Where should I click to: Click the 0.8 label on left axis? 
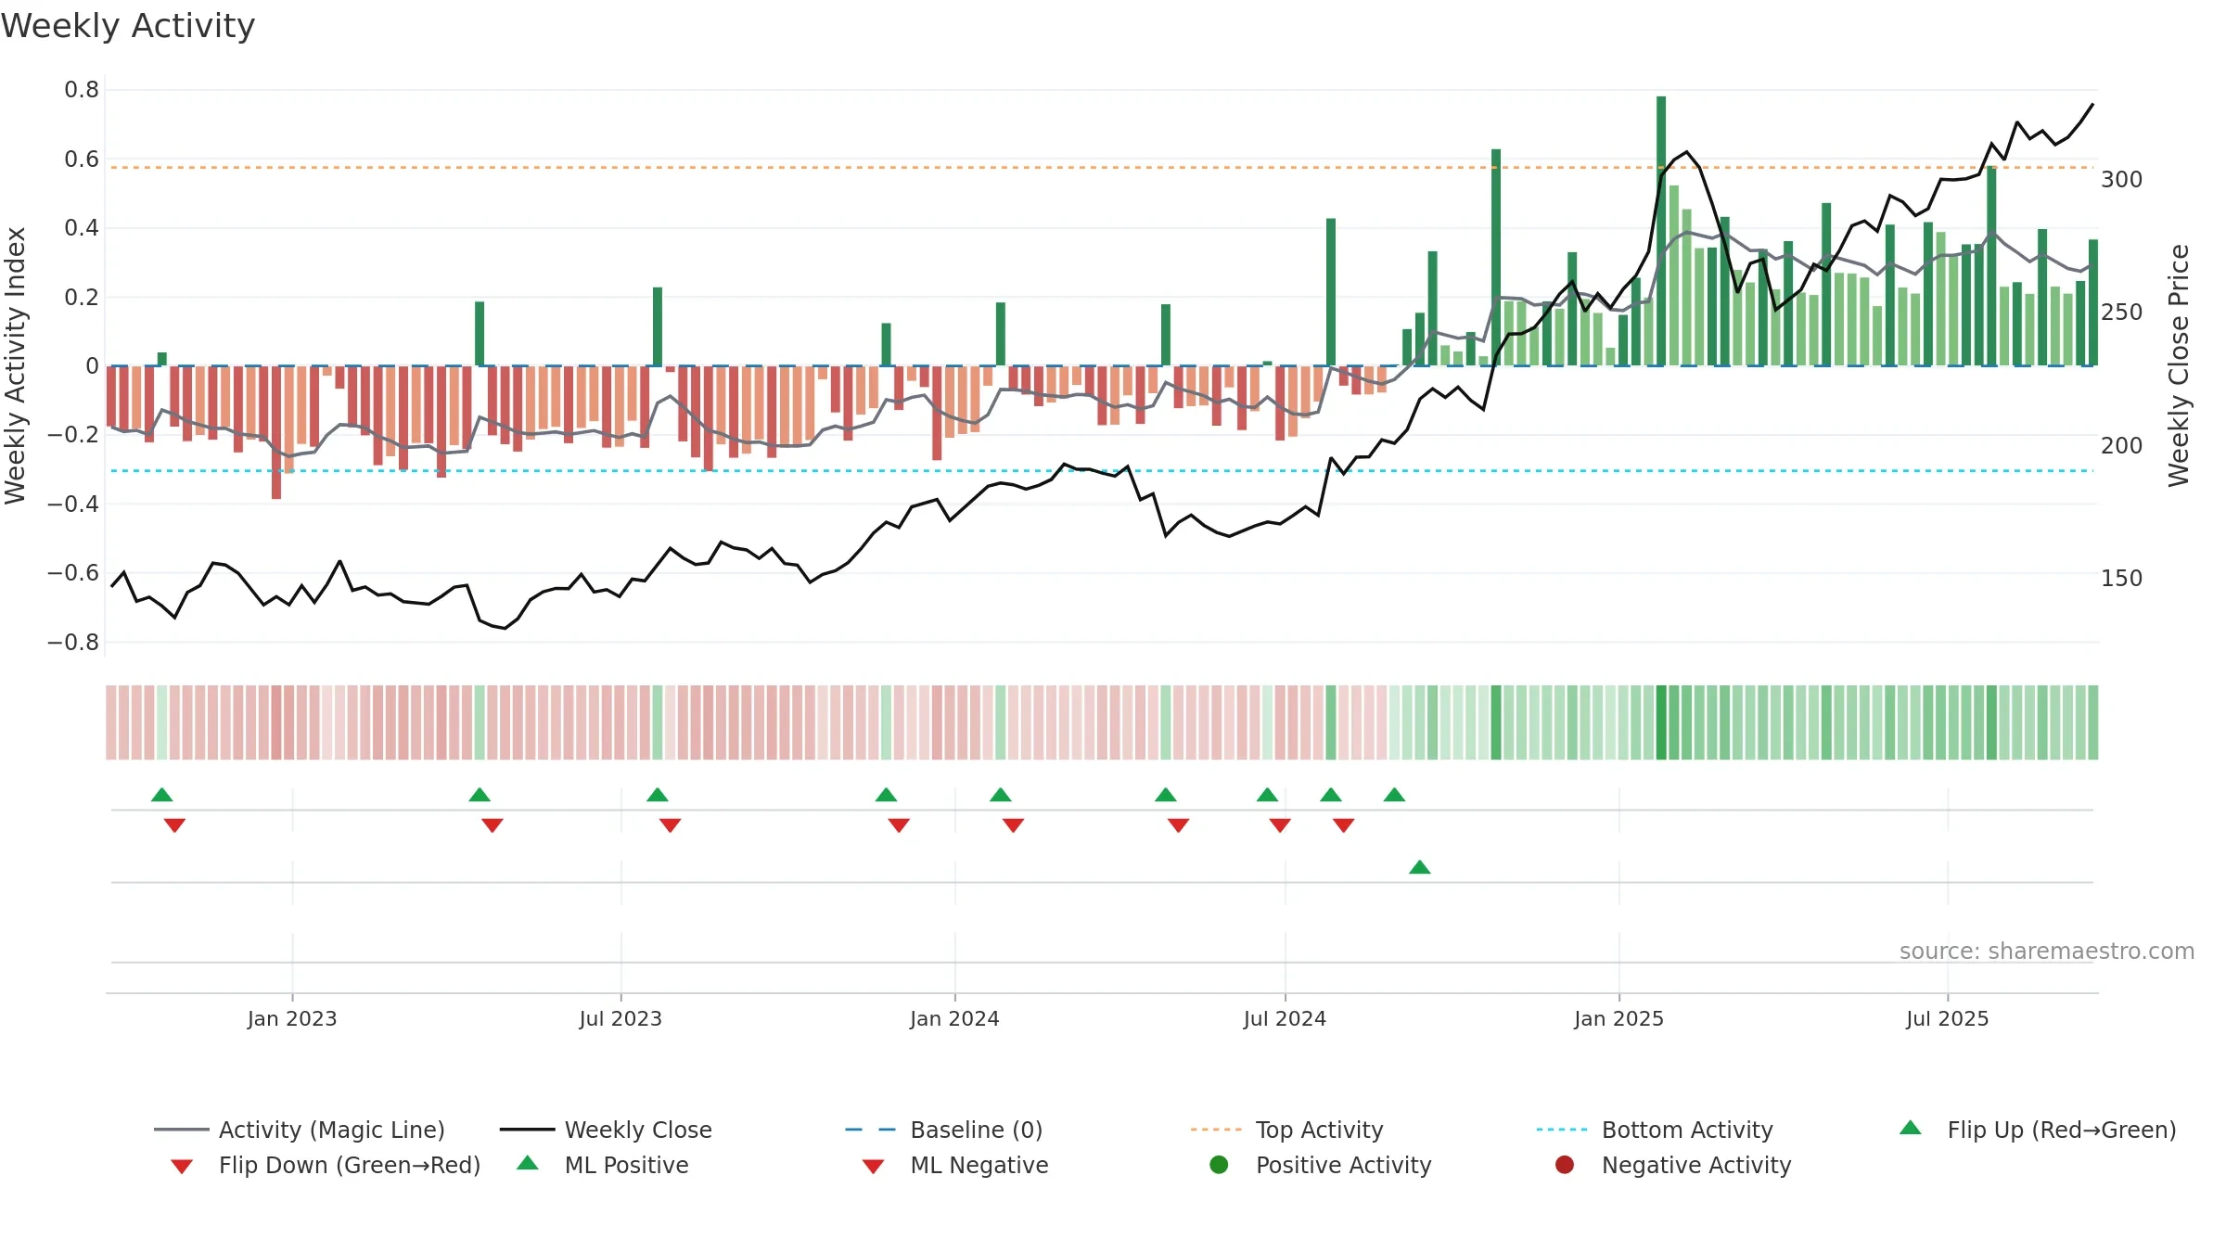click(x=82, y=90)
